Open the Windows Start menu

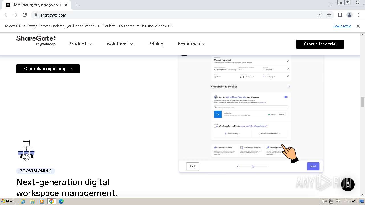click(x=8, y=201)
